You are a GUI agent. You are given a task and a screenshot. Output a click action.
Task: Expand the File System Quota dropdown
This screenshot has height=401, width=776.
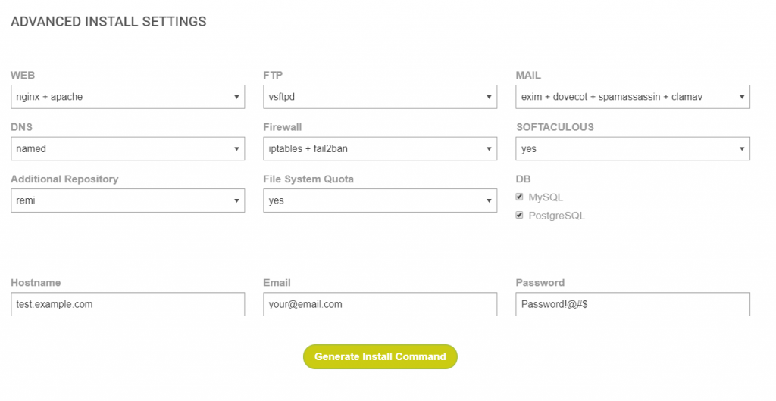pyautogui.click(x=380, y=201)
